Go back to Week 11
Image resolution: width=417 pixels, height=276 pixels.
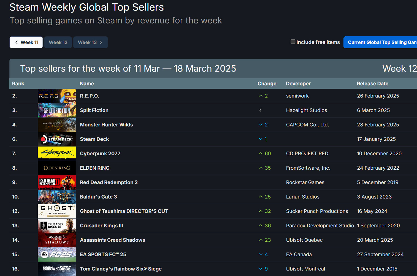point(26,42)
